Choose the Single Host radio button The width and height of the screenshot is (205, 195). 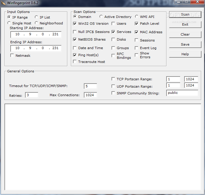9,23
